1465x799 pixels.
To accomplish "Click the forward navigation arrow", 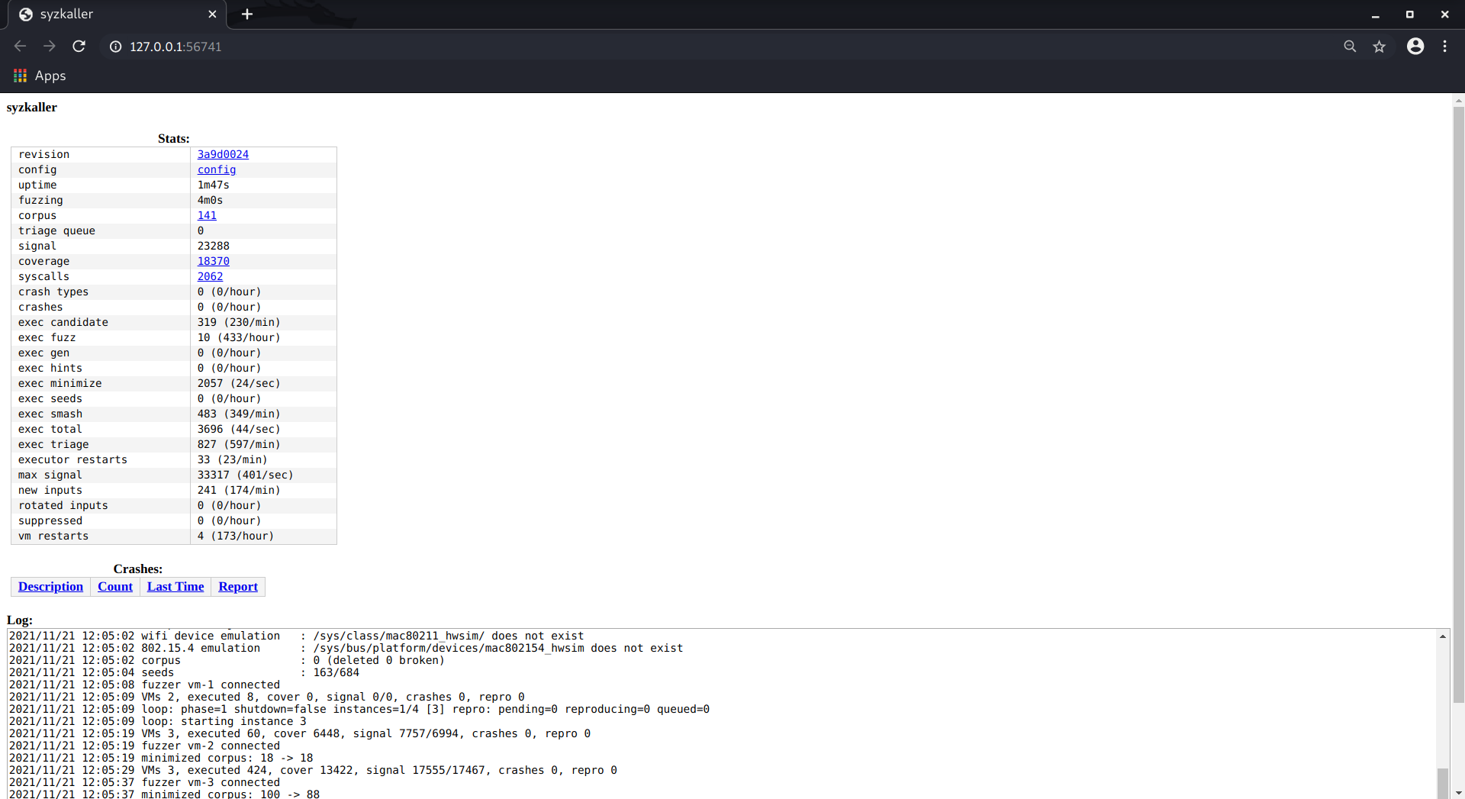I will click(x=50, y=47).
